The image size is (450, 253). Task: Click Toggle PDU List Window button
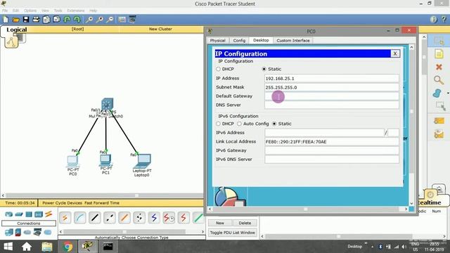[x=233, y=233]
